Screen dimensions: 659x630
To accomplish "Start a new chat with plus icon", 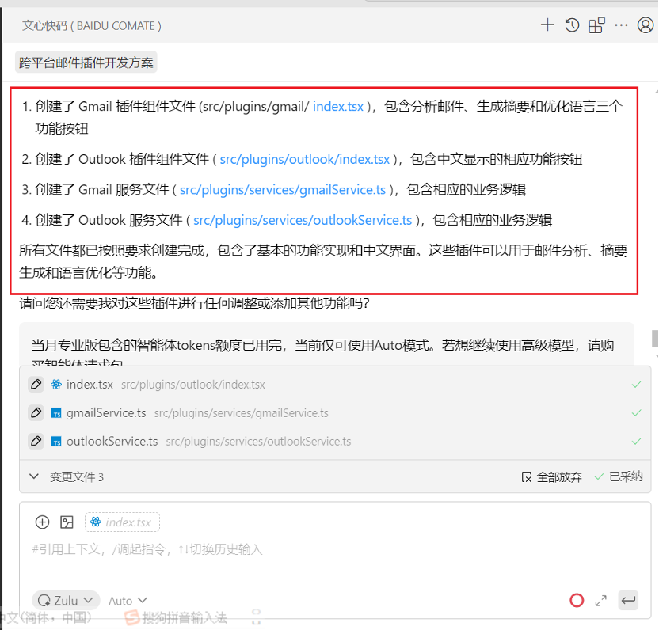I will point(547,25).
